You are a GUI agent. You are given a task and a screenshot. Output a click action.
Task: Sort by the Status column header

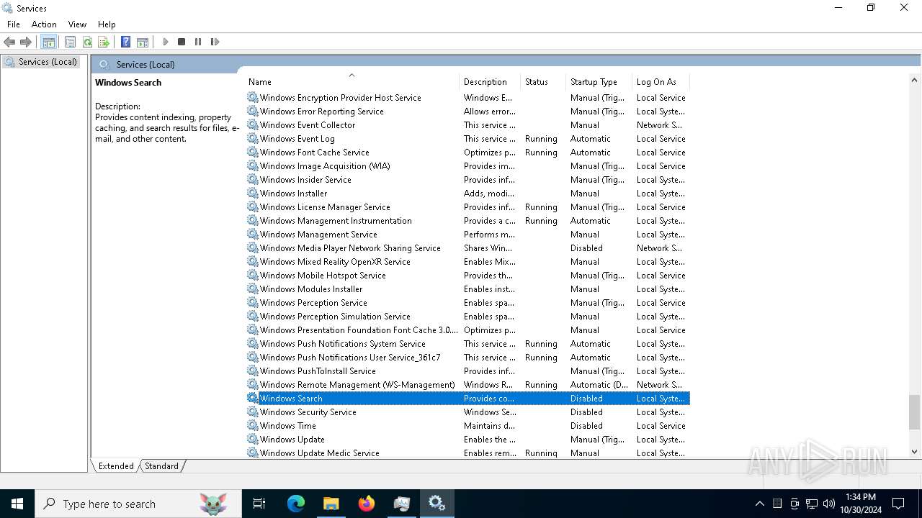point(543,82)
